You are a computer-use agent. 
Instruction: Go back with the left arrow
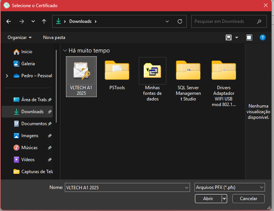coord(9,21)
